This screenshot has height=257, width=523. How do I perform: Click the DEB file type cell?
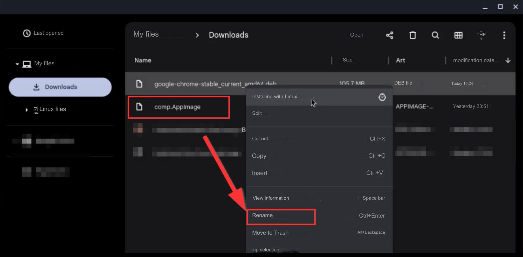coord(403,83)
